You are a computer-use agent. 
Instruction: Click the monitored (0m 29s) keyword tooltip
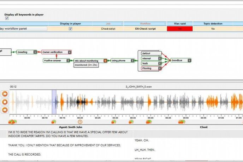tap(86, 65)
